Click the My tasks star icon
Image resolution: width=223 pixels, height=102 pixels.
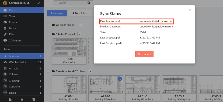pyautogui.click(x=5, y=56)
